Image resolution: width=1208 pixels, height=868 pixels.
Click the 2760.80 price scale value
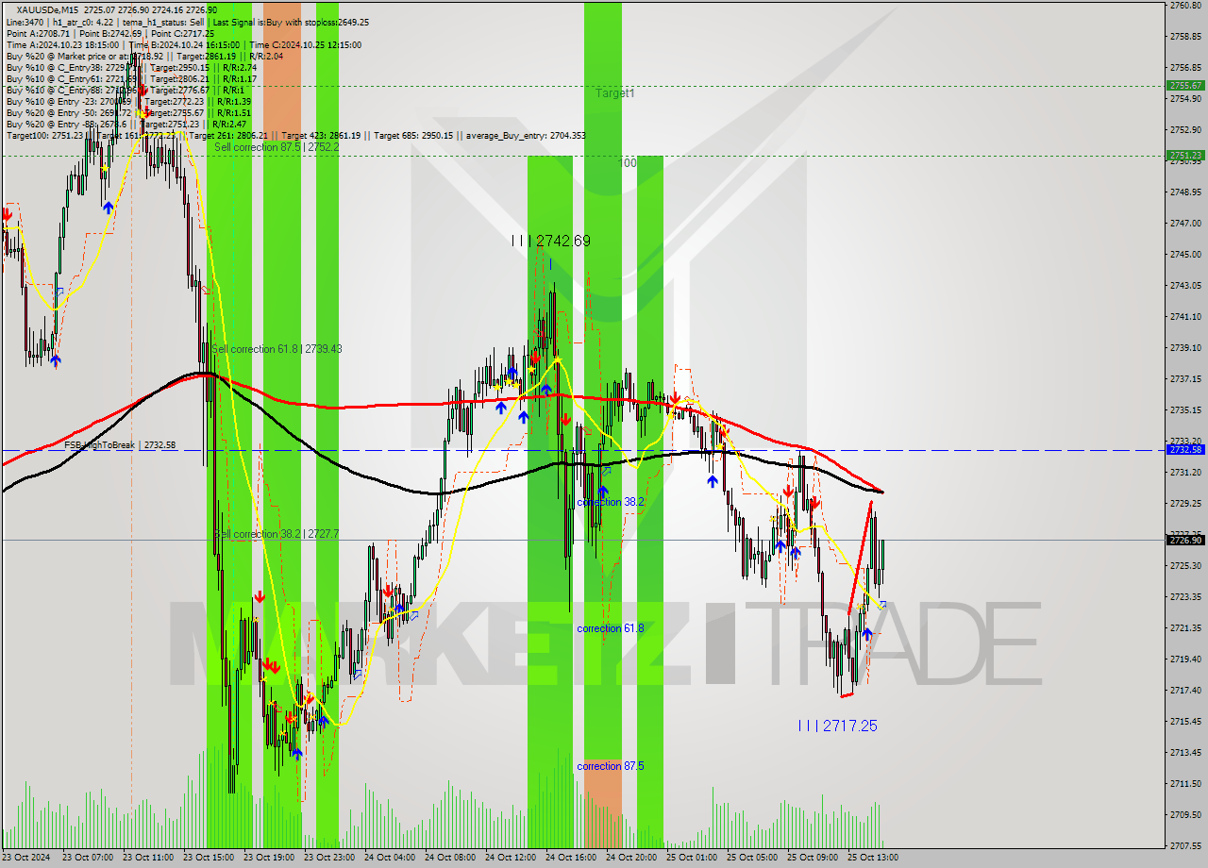pos(1186,6)
